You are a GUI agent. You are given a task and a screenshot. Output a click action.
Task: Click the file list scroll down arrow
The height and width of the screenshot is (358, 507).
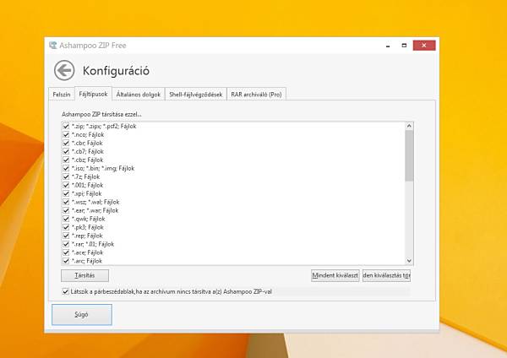409,260
